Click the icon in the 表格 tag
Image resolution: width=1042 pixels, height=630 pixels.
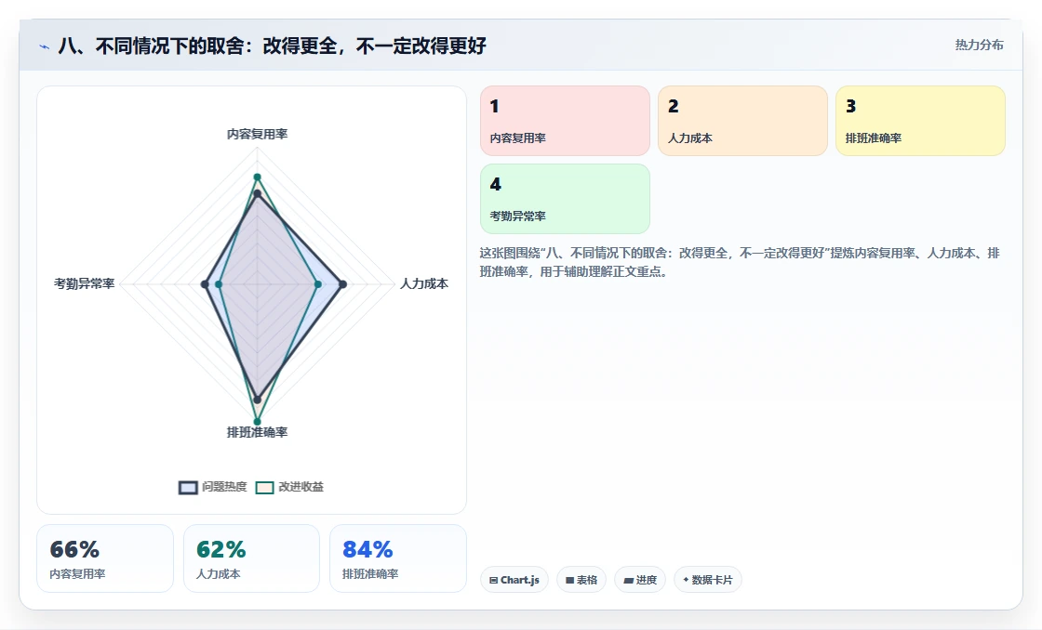[x=569, y=580]
